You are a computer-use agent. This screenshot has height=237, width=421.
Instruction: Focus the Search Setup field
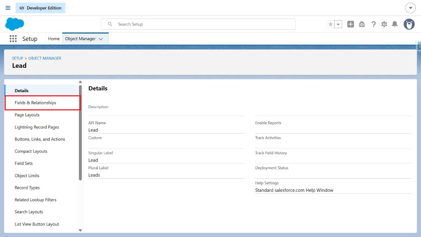pos(198,24)
